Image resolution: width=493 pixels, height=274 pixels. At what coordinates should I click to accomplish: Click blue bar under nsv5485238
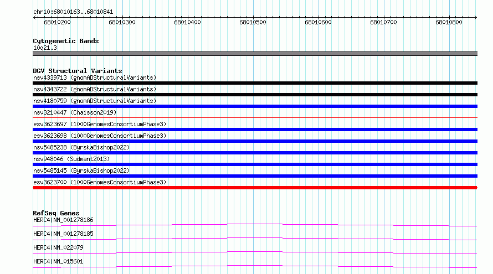[x=255, y=153]
